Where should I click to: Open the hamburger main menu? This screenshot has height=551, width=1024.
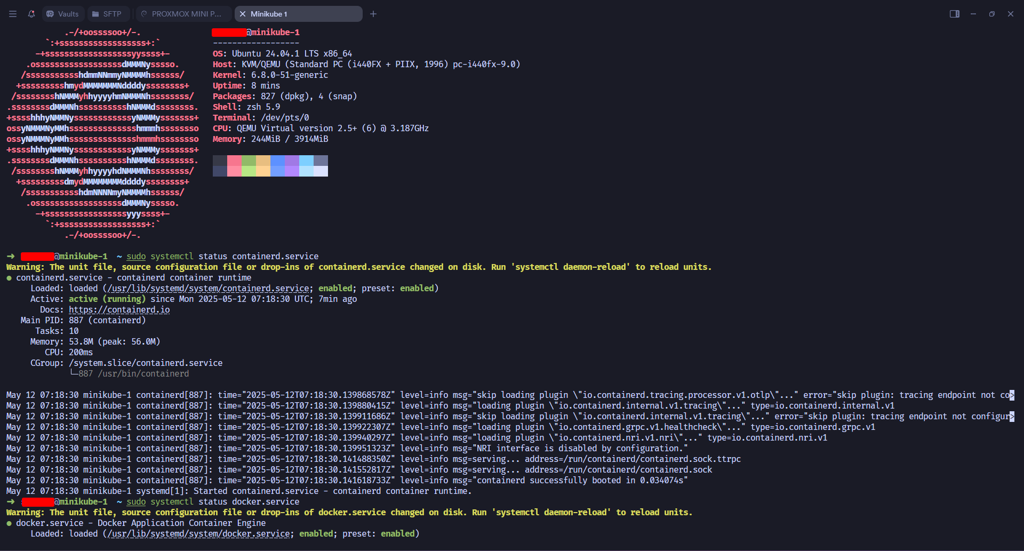coord(13,14)
